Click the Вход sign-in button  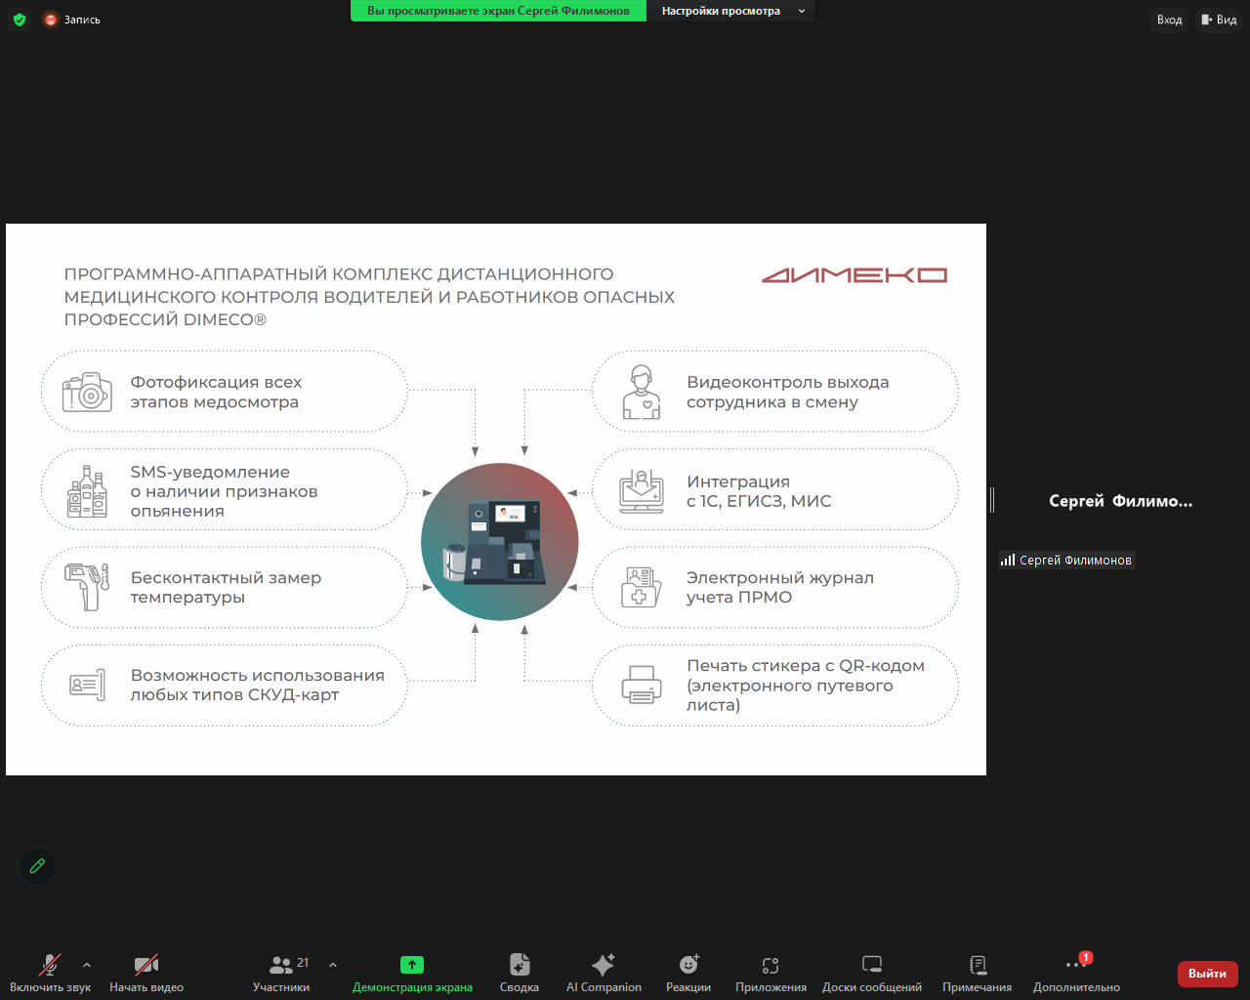pos(1169,20)
